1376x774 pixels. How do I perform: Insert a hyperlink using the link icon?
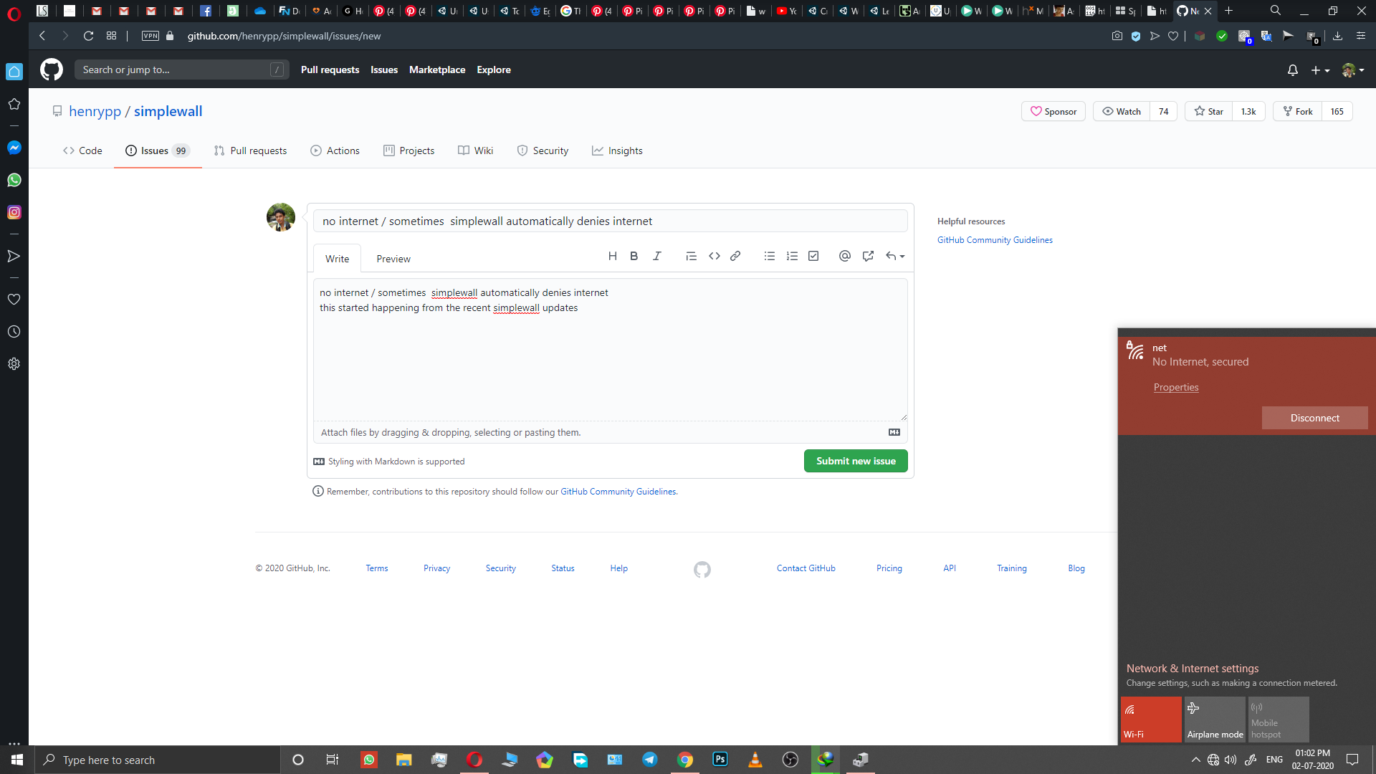(x=735, y=256)
